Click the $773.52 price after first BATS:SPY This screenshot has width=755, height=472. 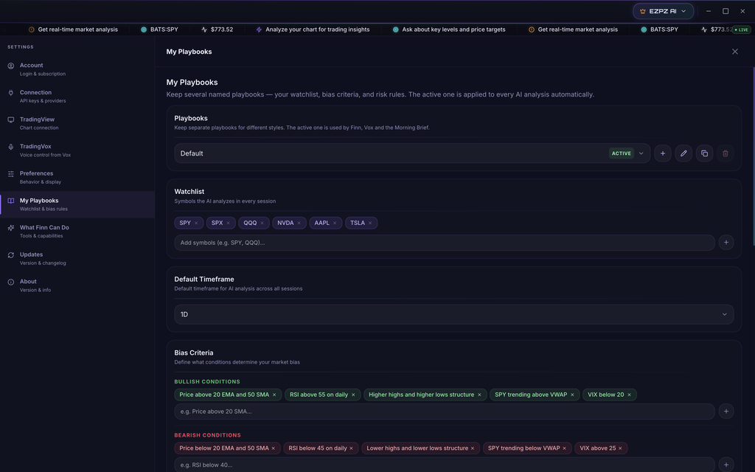pos(218,29)
